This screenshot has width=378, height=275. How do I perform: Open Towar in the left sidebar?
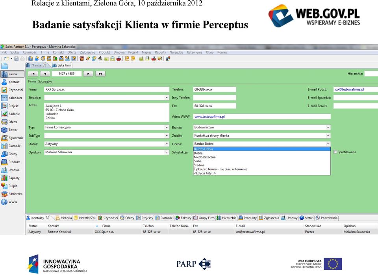[x=9, y=130]
